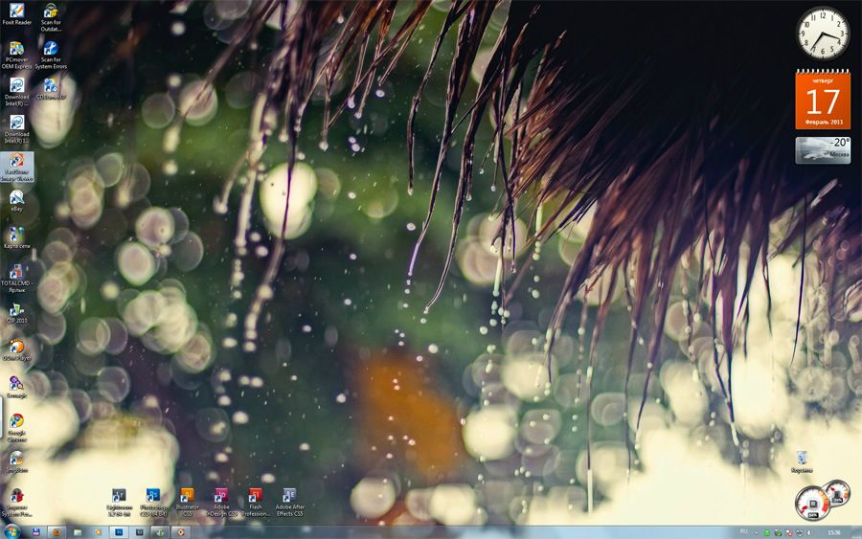Open the Photoshop CS5 desktop shortcut
This screenshot has height=539, width=862.
point(153,503)
